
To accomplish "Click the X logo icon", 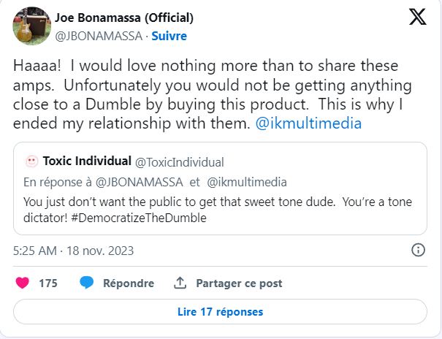I will click(417, 18).
